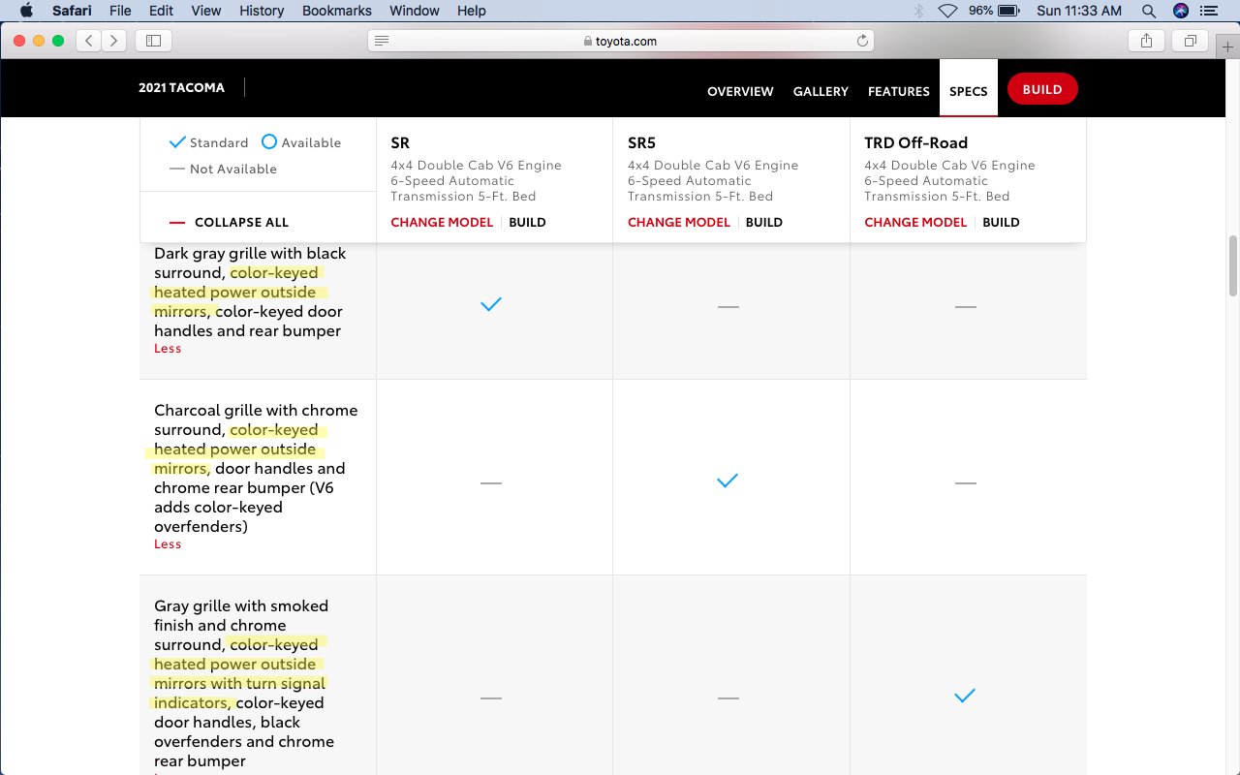Image resolution: width=1240 pixels, height=775 pixels.
Task: Open the Bluetooth status icon
Action: click(918, 11)
